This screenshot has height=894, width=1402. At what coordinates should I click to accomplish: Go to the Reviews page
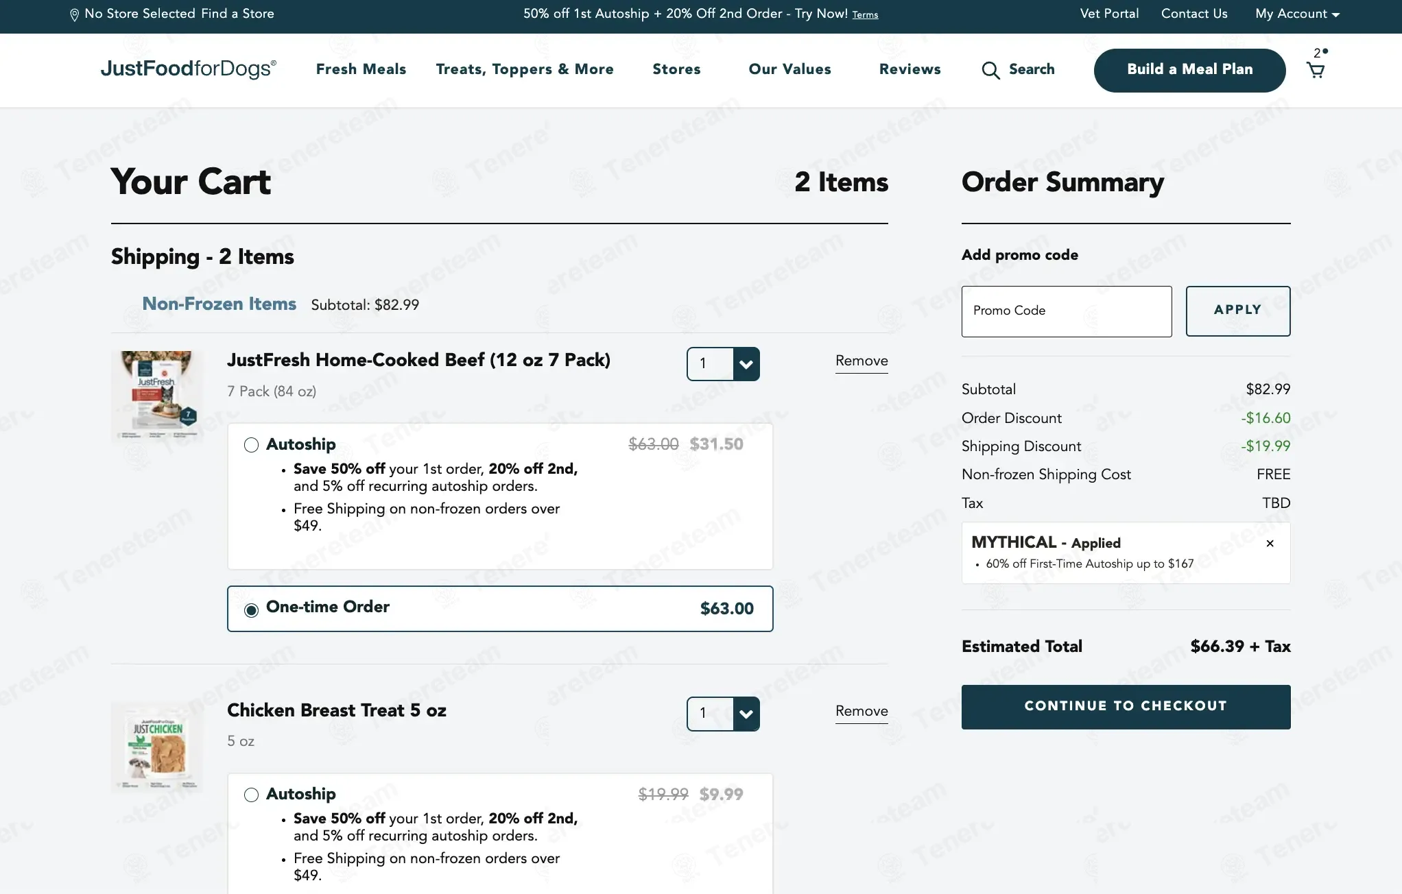910,69
